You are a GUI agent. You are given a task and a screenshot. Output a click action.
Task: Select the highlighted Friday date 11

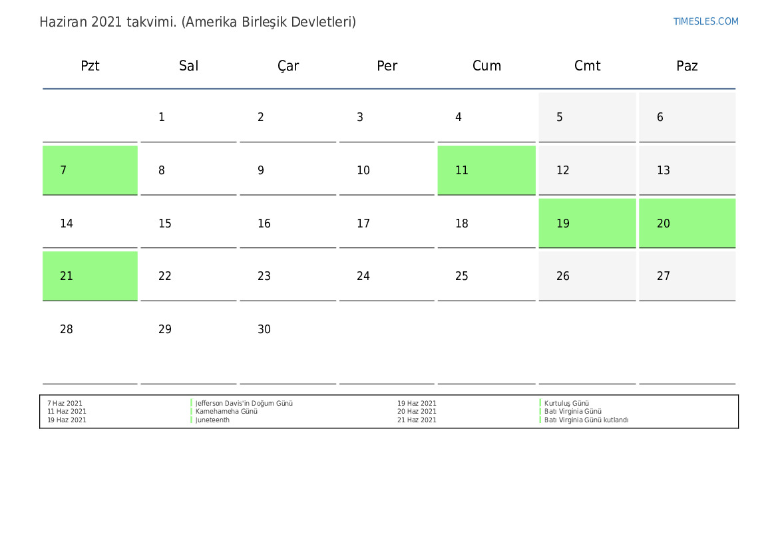tap(486, 170)
